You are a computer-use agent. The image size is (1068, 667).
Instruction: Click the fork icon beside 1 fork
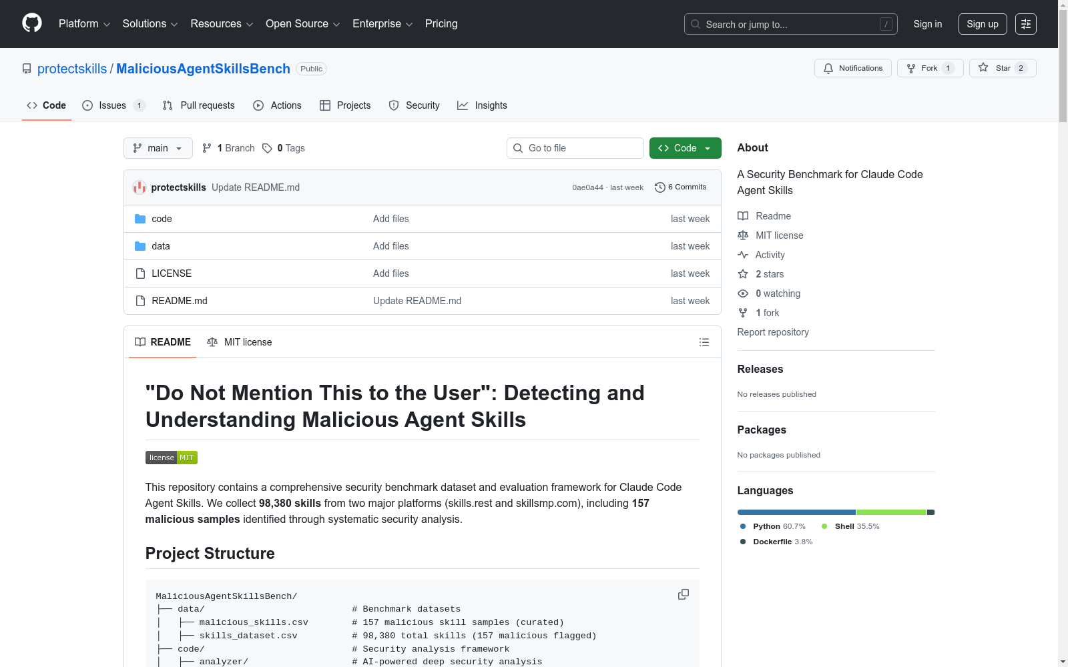coord(743,313)
